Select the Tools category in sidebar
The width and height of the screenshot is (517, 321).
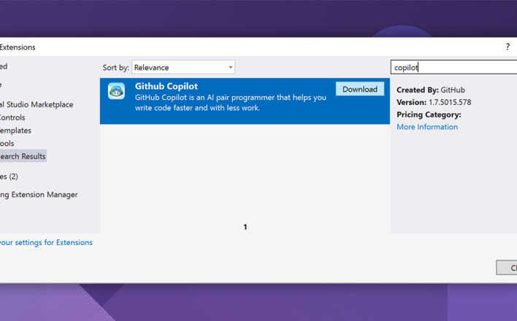(7, 144)
